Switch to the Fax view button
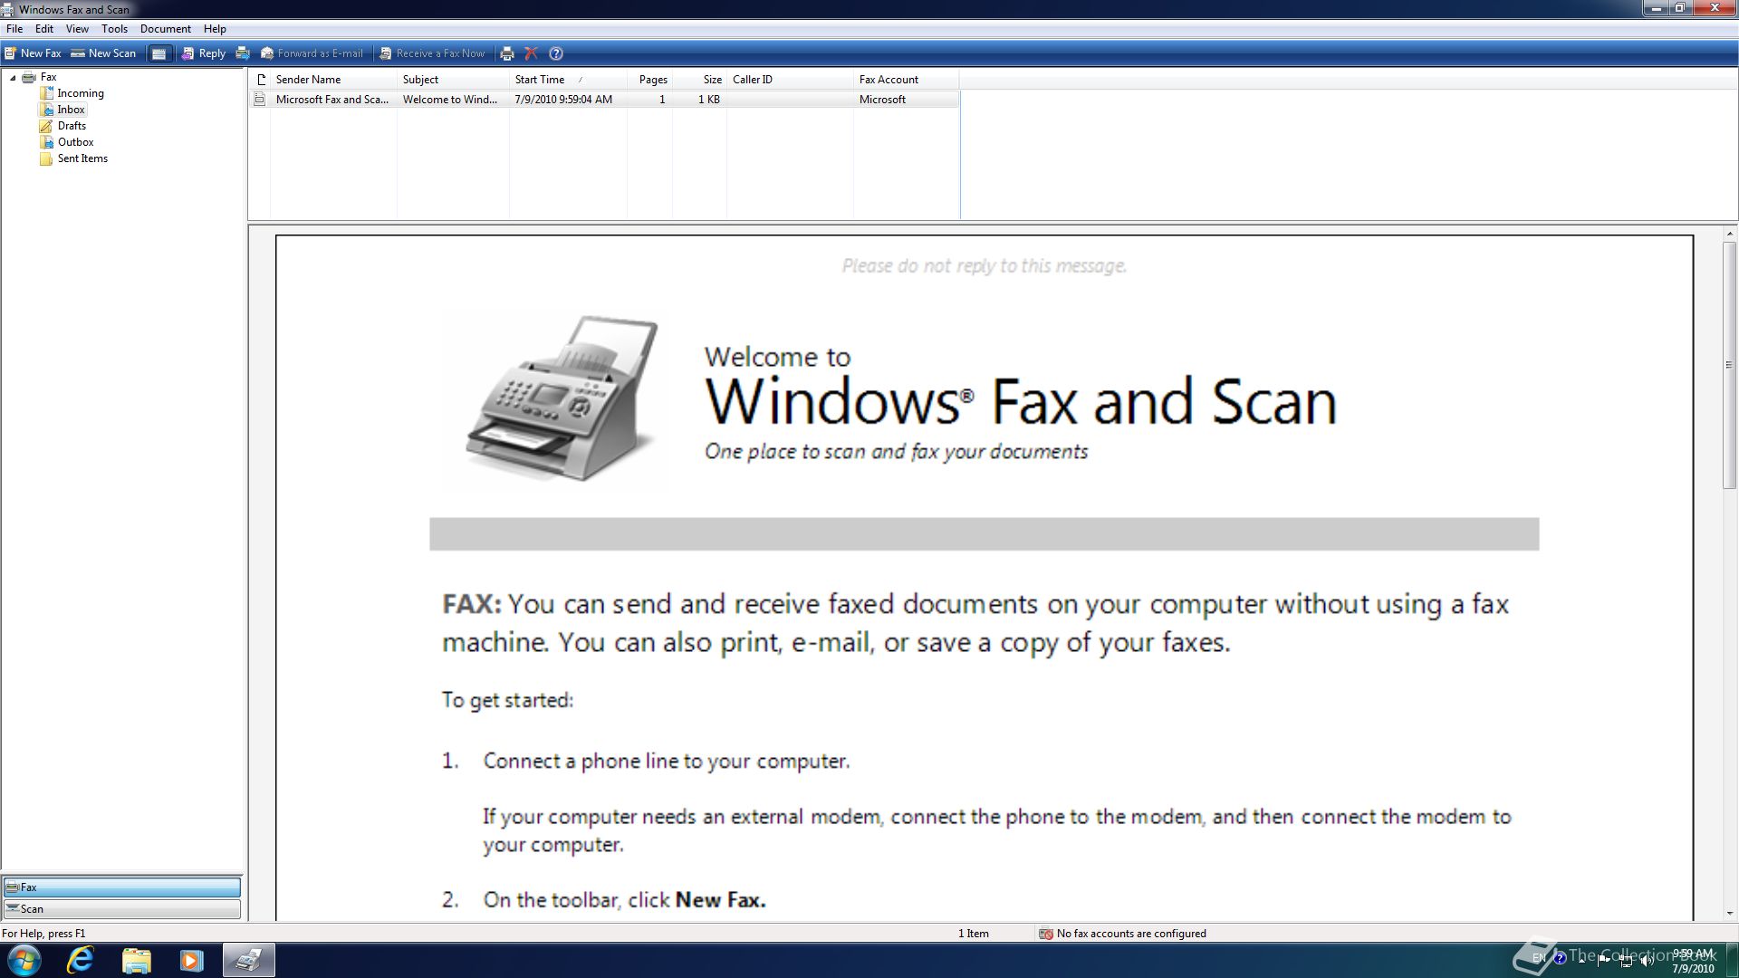 click(122, 887)
